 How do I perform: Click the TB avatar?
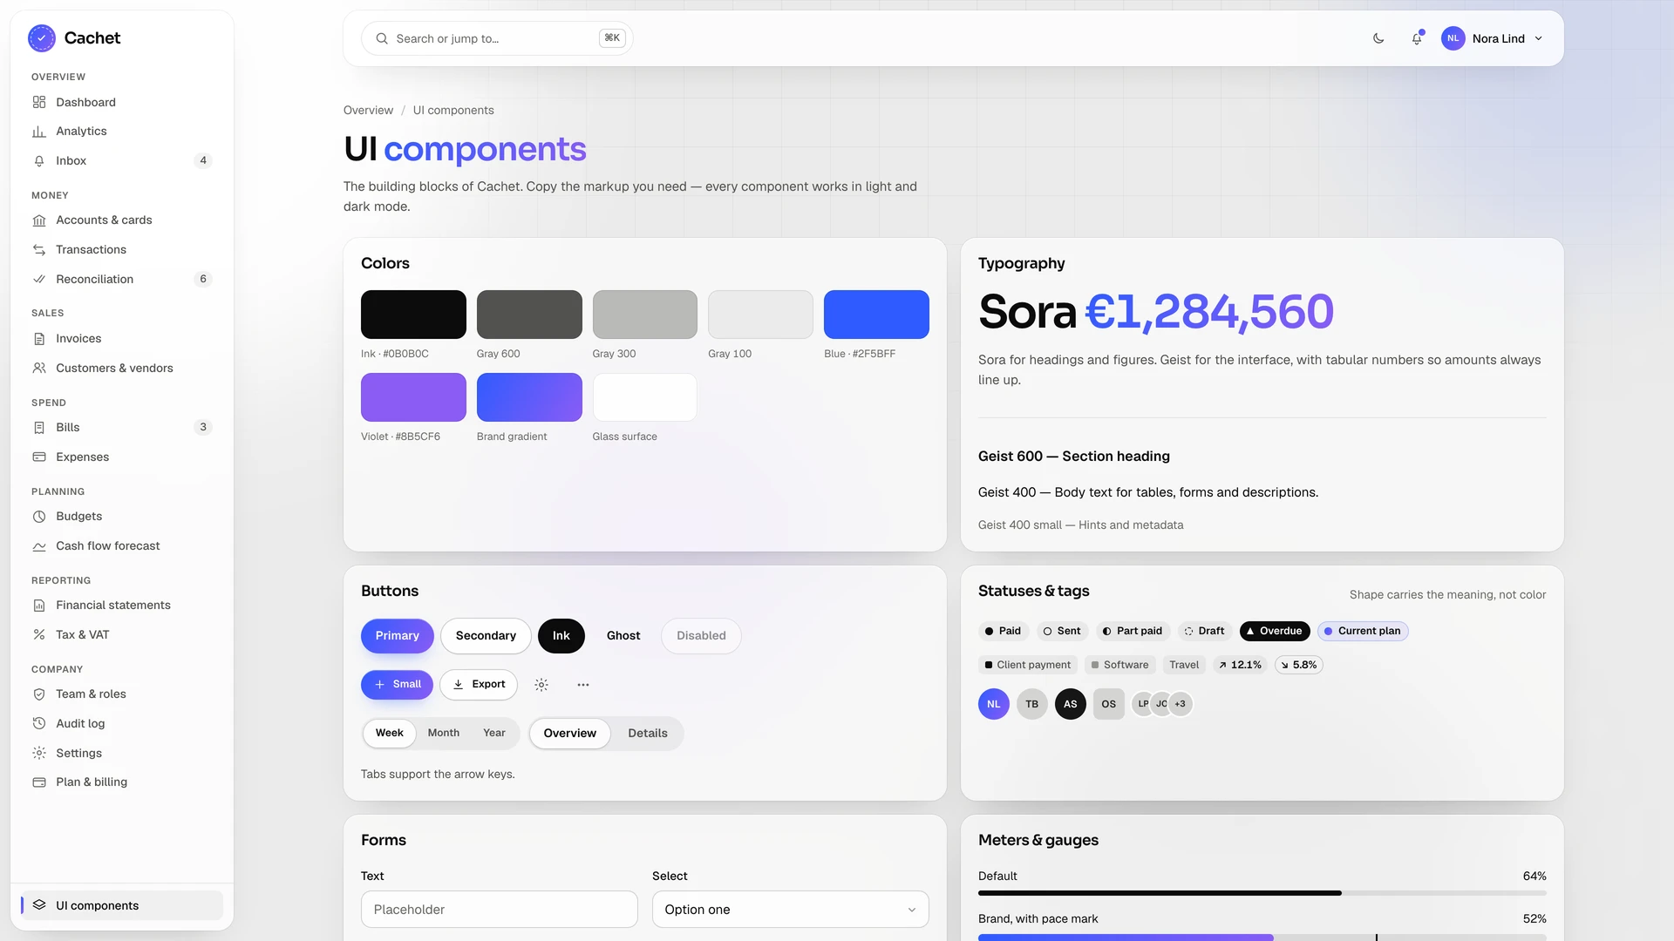(x=1032, y=704)
